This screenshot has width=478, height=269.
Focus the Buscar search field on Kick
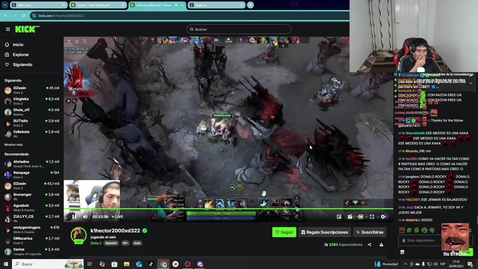(x=239, y=29)
